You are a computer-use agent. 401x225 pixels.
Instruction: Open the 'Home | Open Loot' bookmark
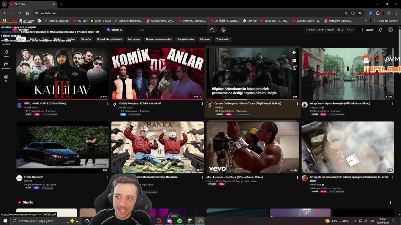click(57, 21)
